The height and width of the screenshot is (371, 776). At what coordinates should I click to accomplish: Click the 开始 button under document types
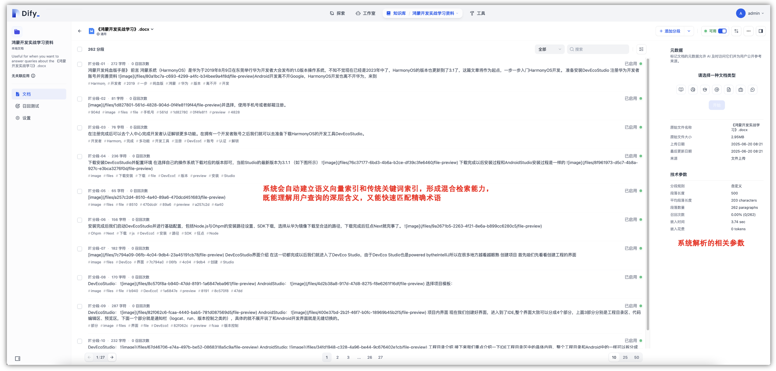click(717, 105)
